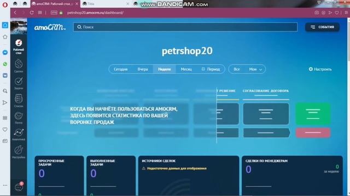Open news panel icon in Opera sidebar
Screen dimensions: 350x196
(x=5, y=141)
